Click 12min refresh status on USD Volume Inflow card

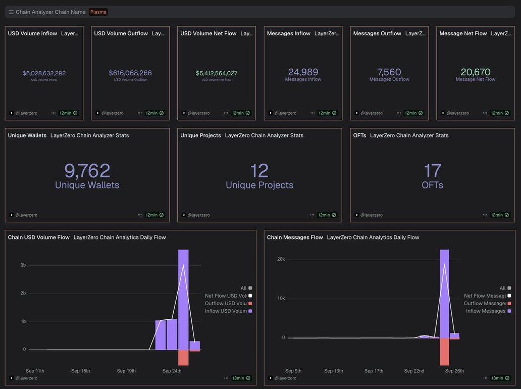69,113
